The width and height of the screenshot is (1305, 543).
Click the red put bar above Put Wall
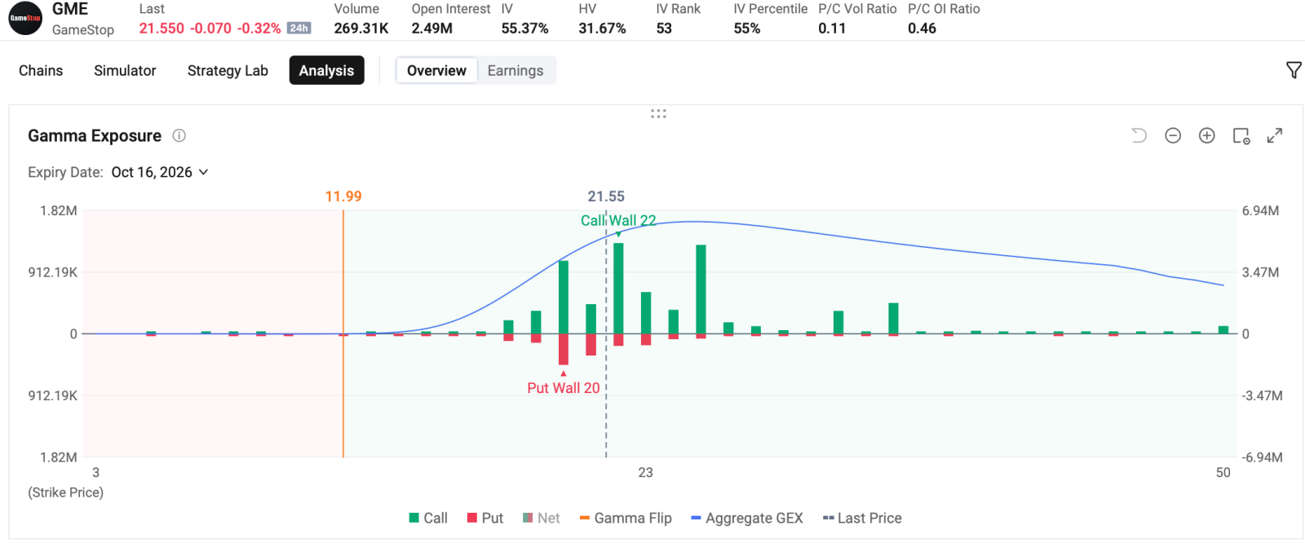[x=564, y=349]
